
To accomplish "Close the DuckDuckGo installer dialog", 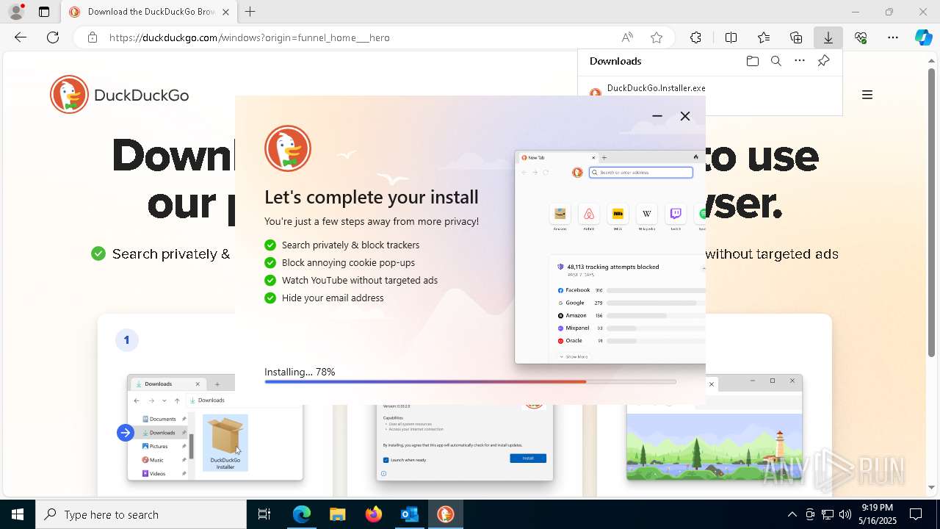I will 685,116.
